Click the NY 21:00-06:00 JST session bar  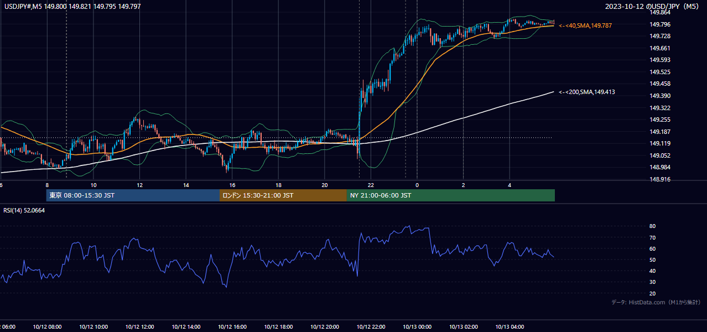(x=451, y=195)
